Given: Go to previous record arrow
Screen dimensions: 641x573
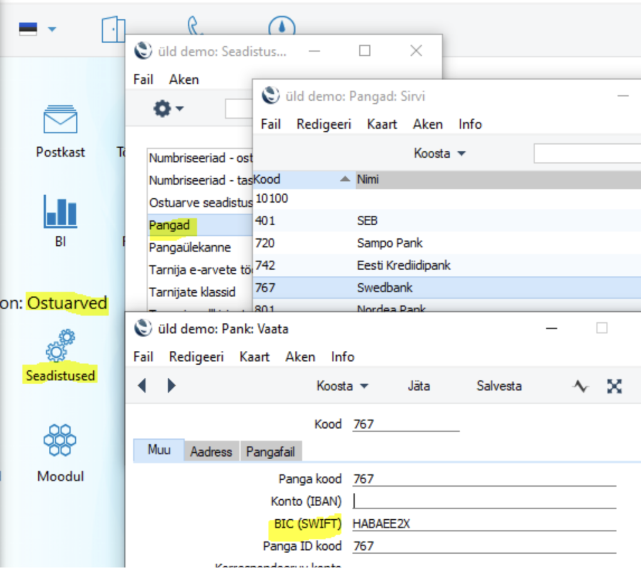Looking at the screenshot, I should coord(142,386).
